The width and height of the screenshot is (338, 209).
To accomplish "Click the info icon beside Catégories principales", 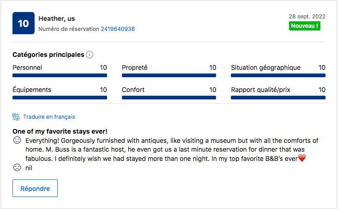I will [90, 55].
